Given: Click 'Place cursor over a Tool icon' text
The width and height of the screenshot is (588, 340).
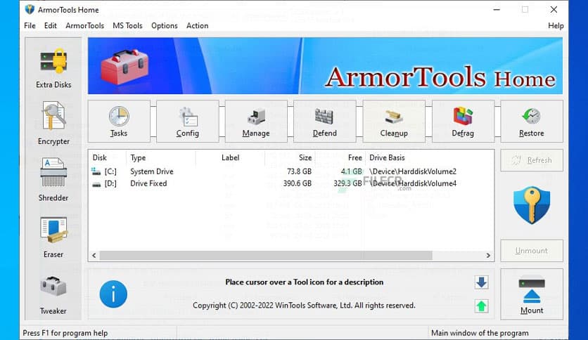Looking at the screenshot, I should coord(304,282).
